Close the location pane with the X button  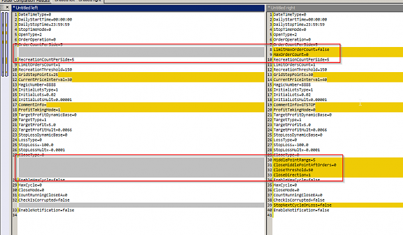pyautogui.click(x=7, y=7)
